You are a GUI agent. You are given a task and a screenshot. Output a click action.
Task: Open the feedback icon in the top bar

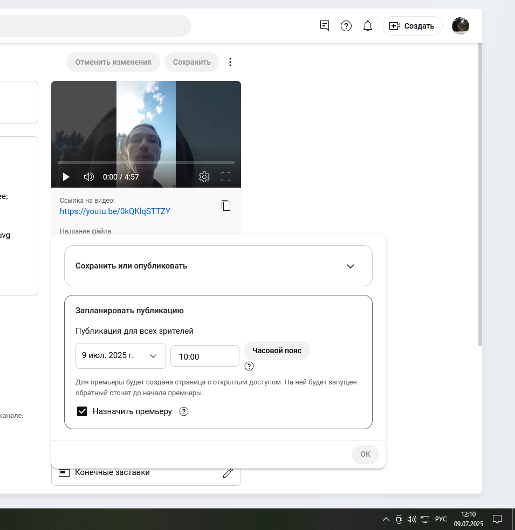324,25
